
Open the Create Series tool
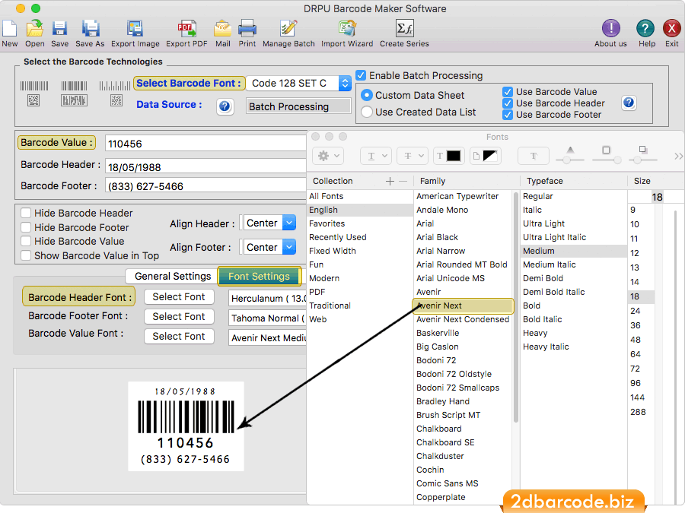pyautogui.click(x=405, y=29)
